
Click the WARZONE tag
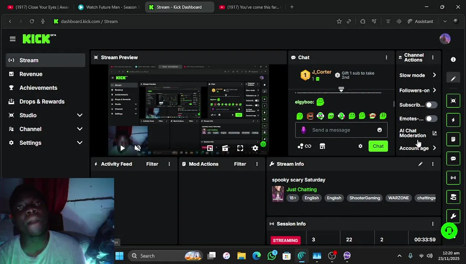click(x=399, y=198)
